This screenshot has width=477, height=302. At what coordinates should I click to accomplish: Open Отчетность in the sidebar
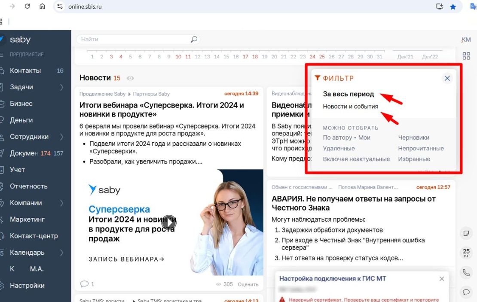[x=29, y=186]
